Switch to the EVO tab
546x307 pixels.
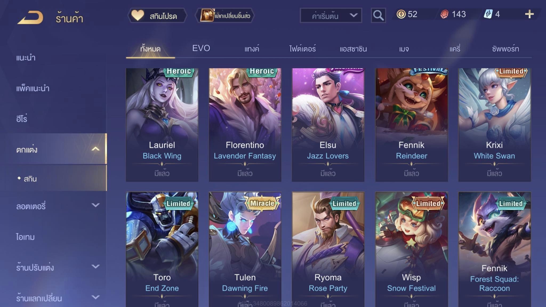pos(201,48)
